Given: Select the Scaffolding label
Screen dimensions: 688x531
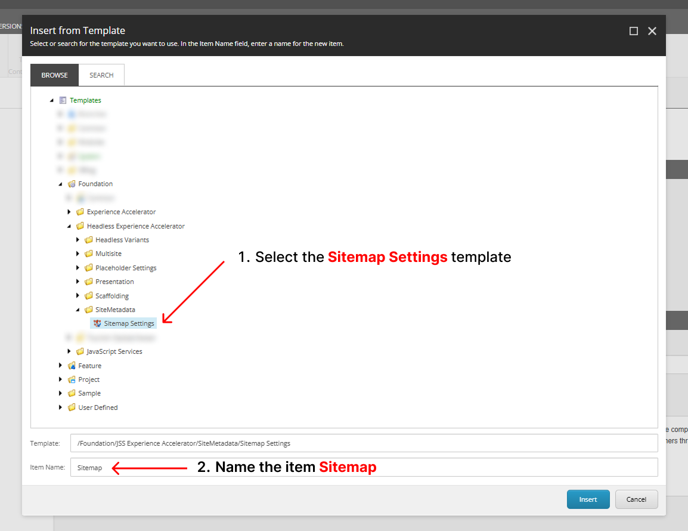Looking at the screenshot, I should pyautogui.click(x=112, y=295).
